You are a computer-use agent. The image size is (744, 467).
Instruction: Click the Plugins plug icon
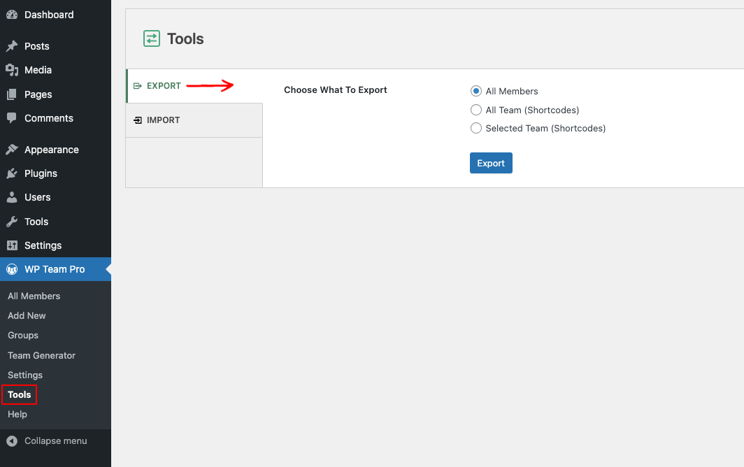tap(12, 173)
